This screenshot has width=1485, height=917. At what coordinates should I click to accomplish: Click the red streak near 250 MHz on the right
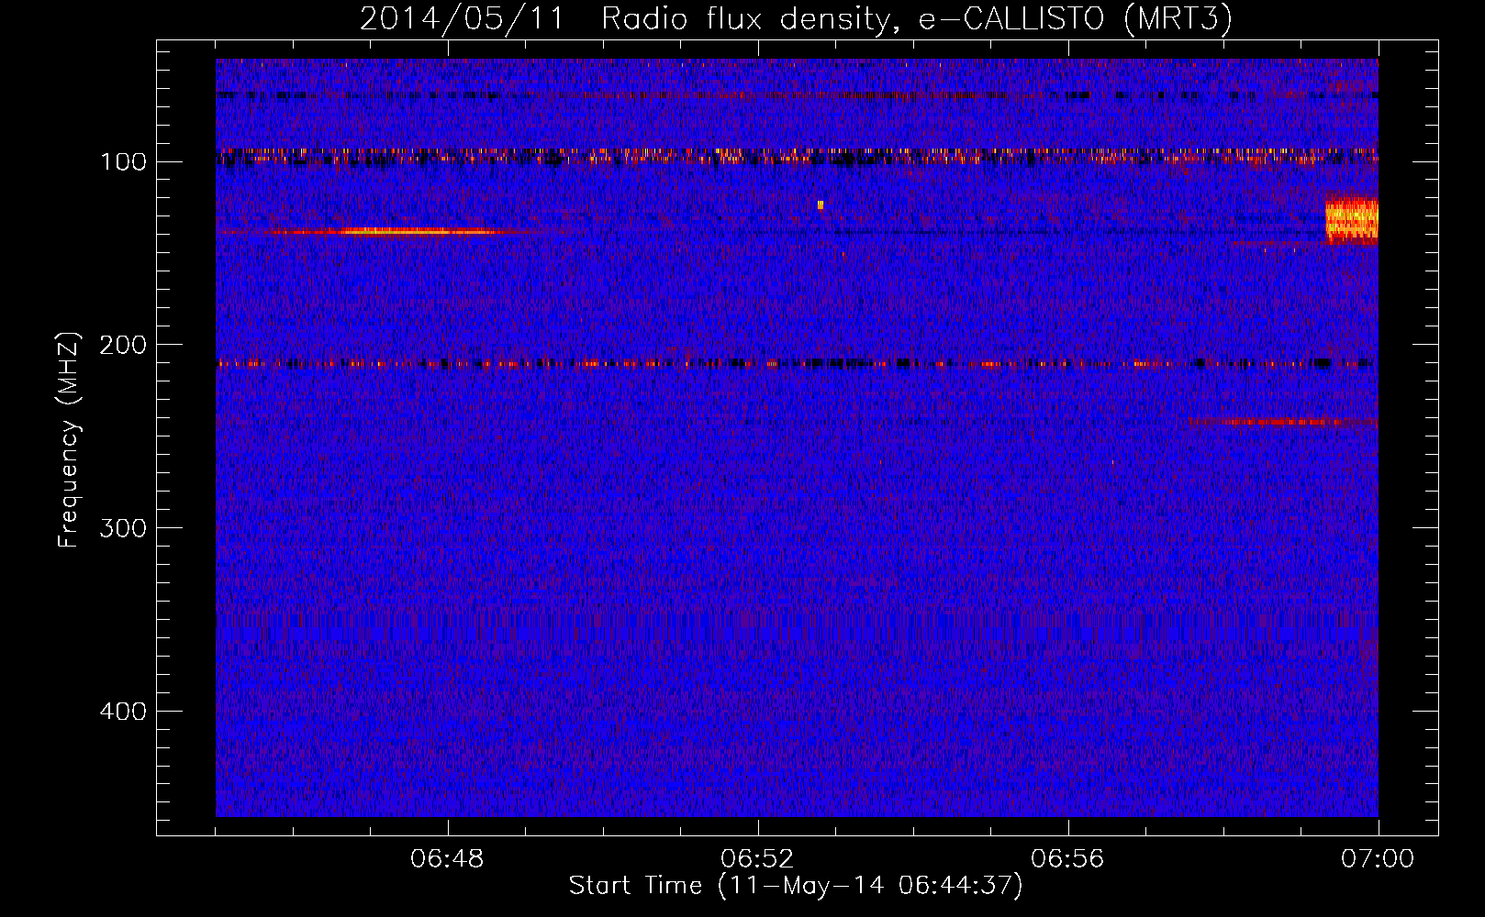tap(1283, 422)
